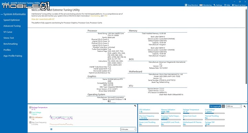Toggle Max Core Frequency graph checkbox
The width and height of the screenshot is (248, 133).
click(30, 122)
